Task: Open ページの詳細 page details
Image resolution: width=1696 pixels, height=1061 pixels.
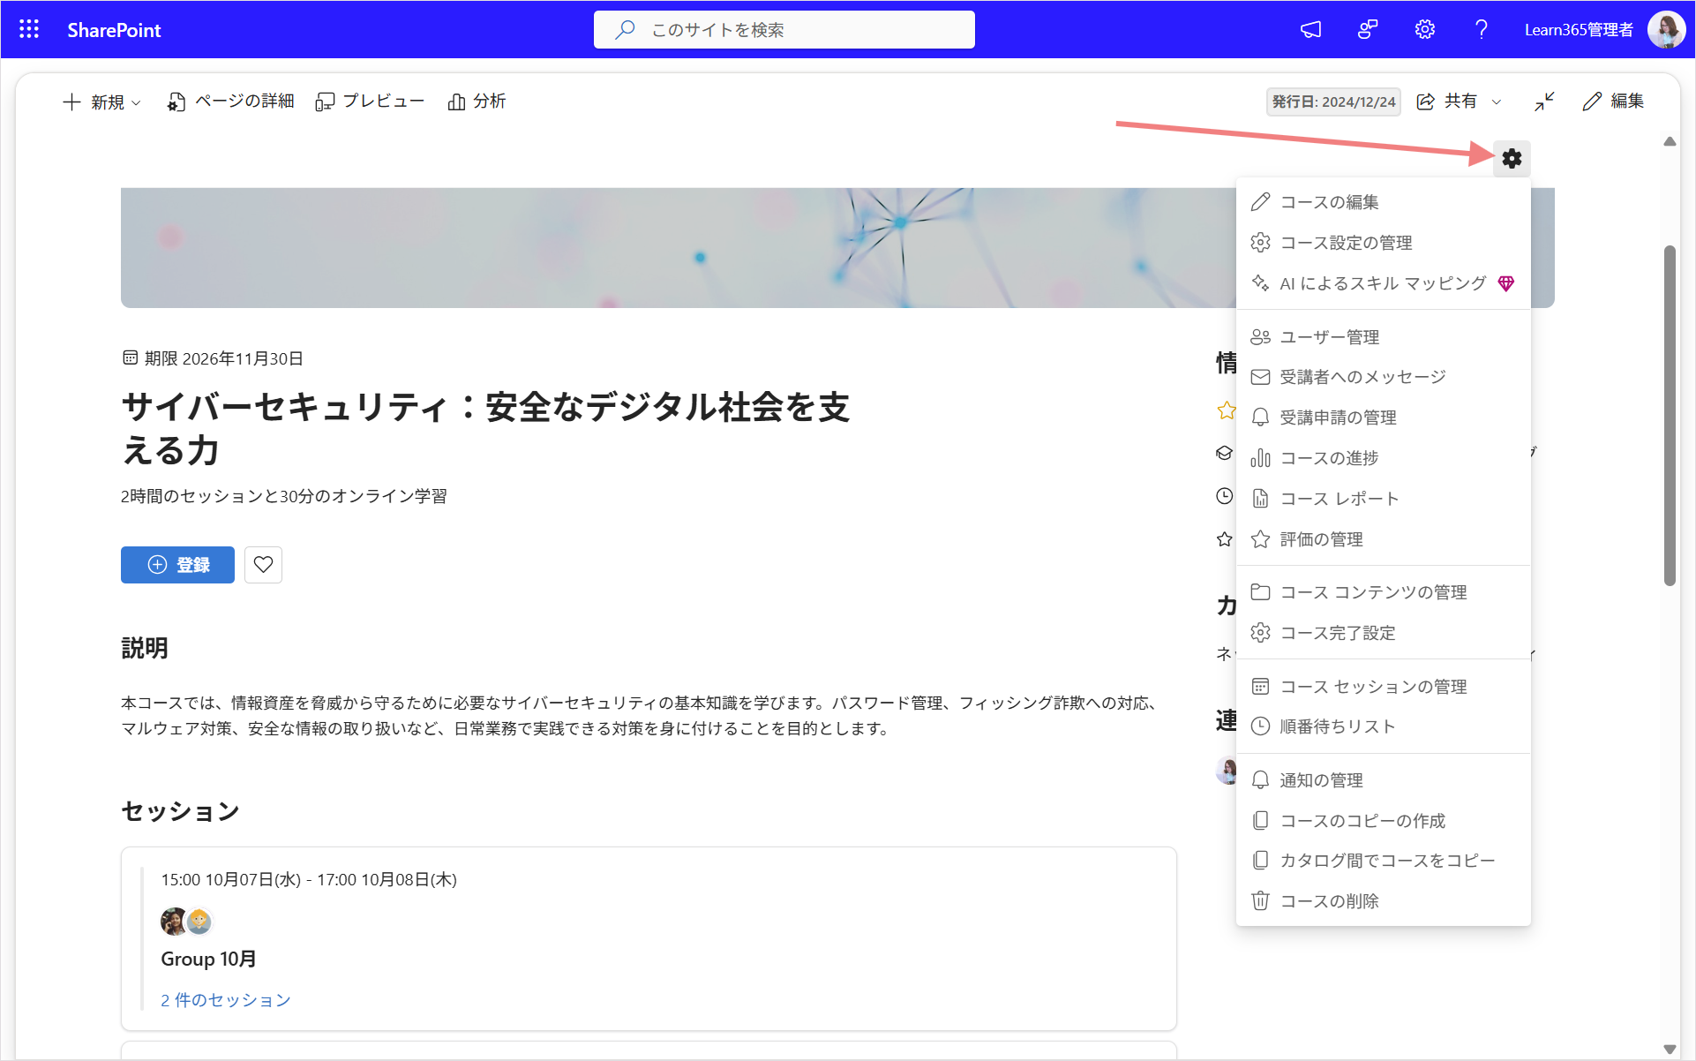Action: pos(231,102)
